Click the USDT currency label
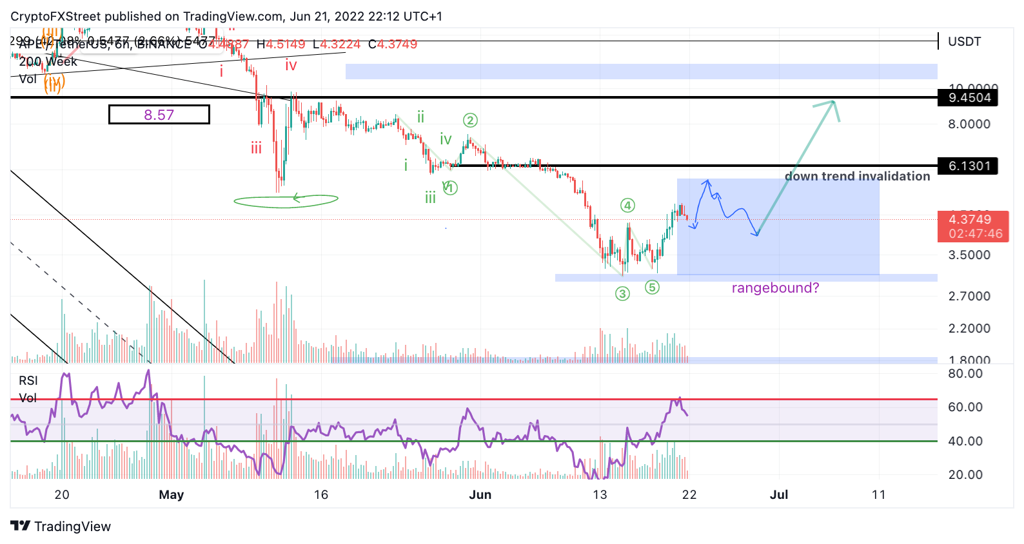 965,42
